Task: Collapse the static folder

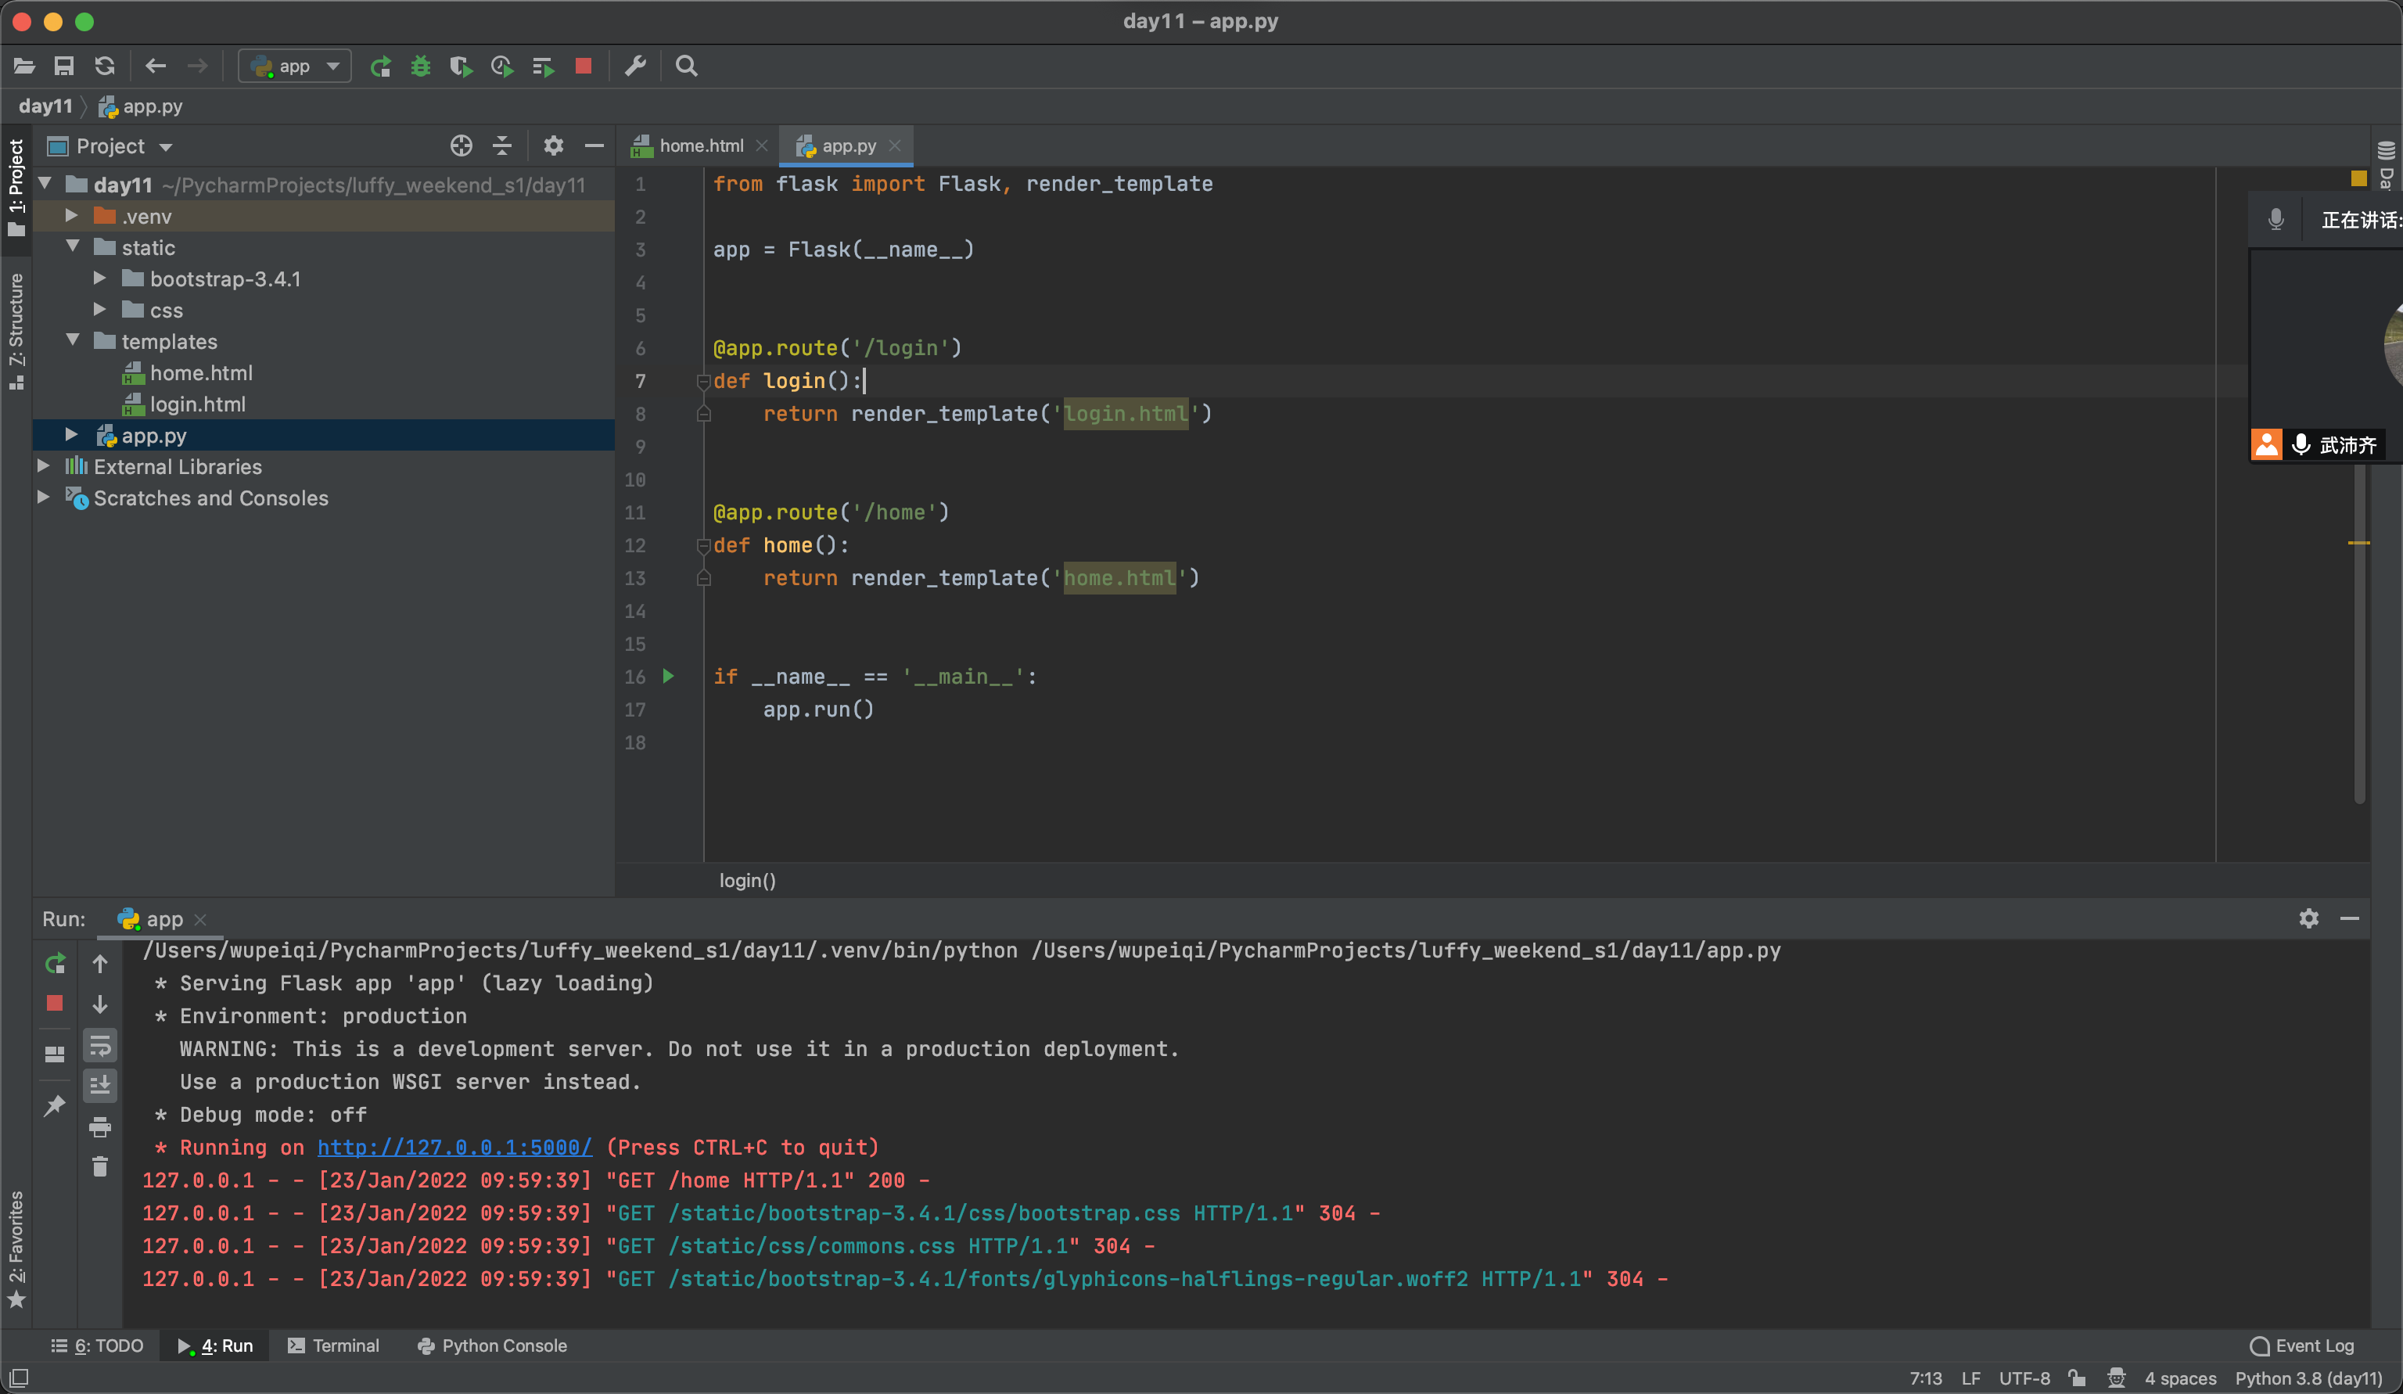Action: pyautogui.click(x=71, y=248)
